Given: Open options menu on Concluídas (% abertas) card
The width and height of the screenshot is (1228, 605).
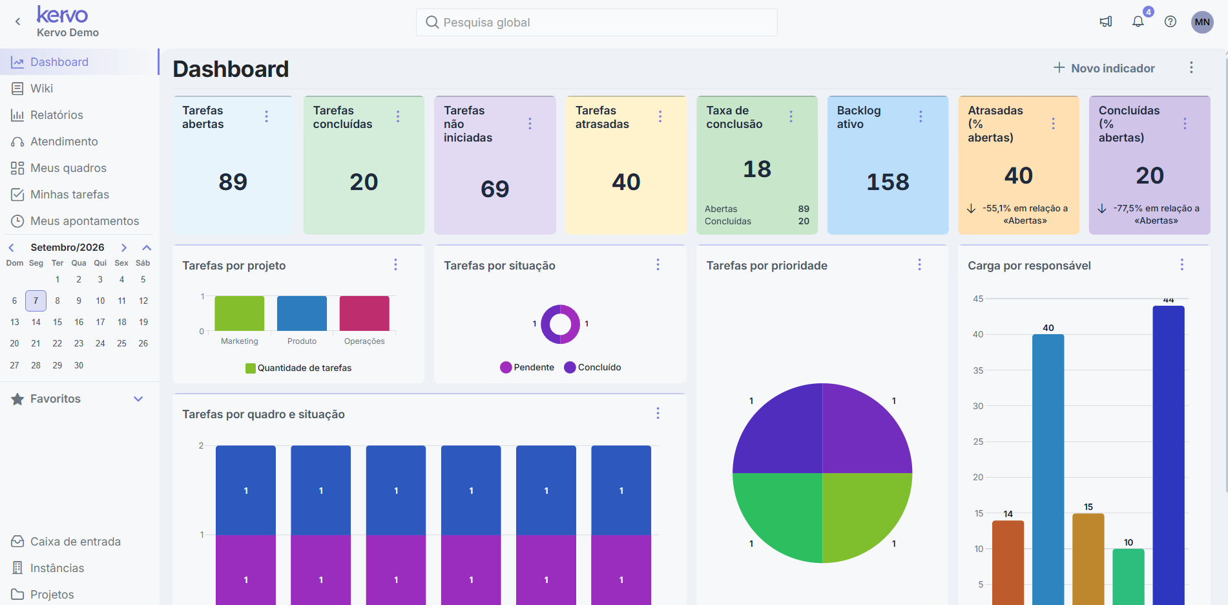Looking at the screenshot, I should click(x=1185, y=123).
